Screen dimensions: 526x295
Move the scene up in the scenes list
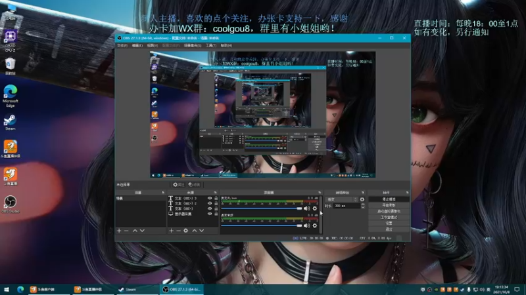(x=135, y=231)
